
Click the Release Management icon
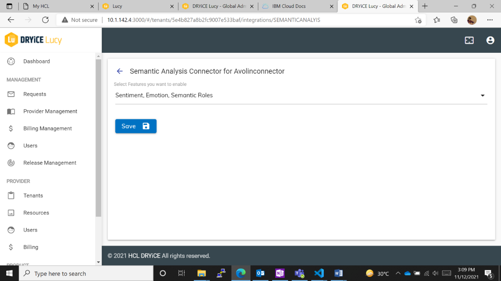[11, 163]
